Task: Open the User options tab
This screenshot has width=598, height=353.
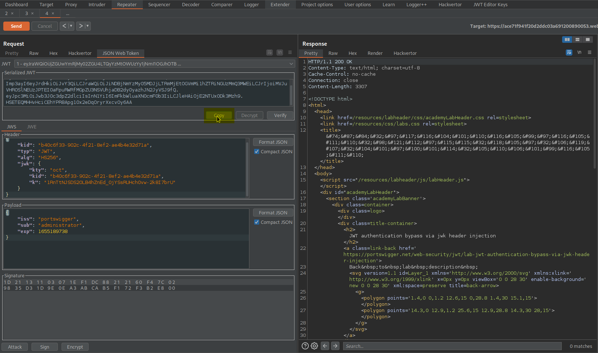Action: 357,4
